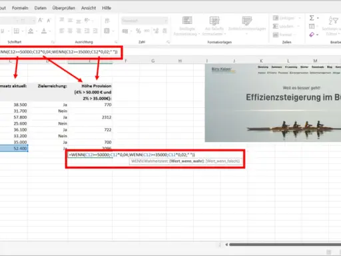Increase the font size with the larger A icon
Image resolution: width=341 pixels, height=256 pixels.
tap(40, 21)
